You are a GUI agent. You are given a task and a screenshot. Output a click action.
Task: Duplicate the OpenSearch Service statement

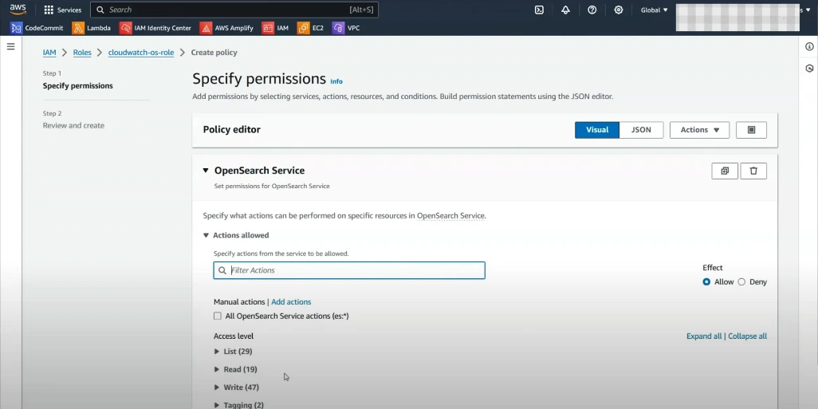[x=725, y=171]
